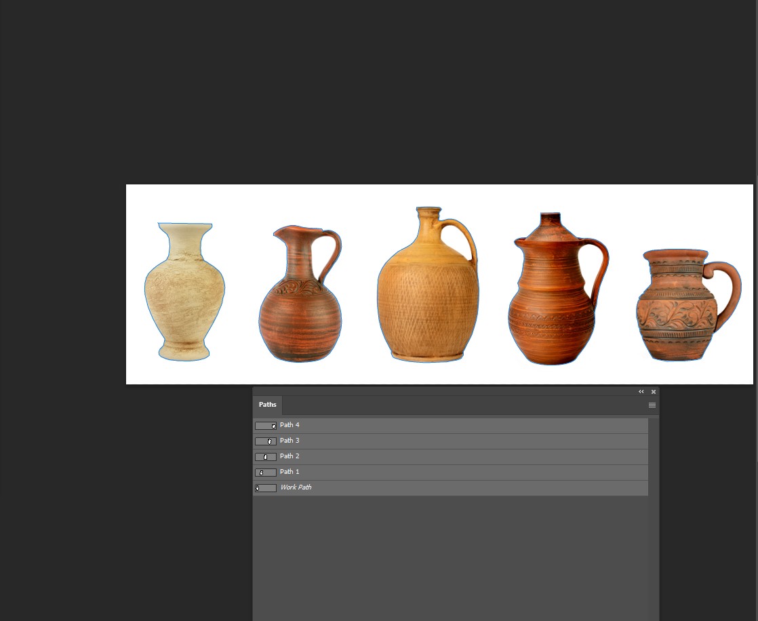758x621 pixels.
Task: Click the floral-patterned mug on the right
Action: [x=678, y=312]
